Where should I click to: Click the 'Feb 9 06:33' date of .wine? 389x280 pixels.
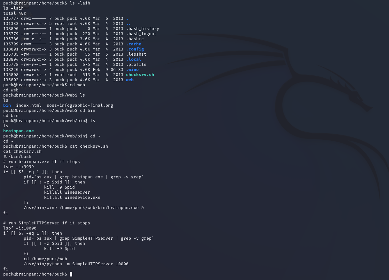pos(108,70)
